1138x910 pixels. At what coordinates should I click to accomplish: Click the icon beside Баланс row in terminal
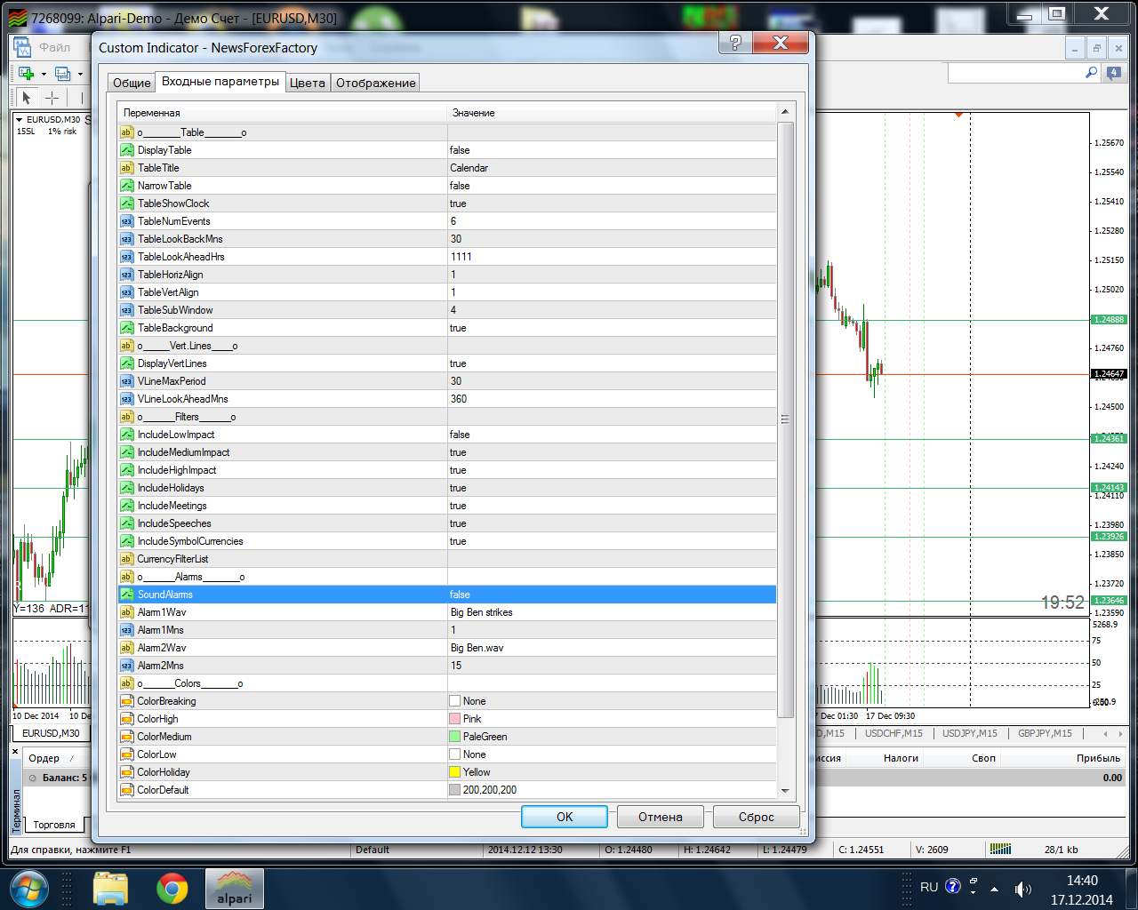click(33, 778)
